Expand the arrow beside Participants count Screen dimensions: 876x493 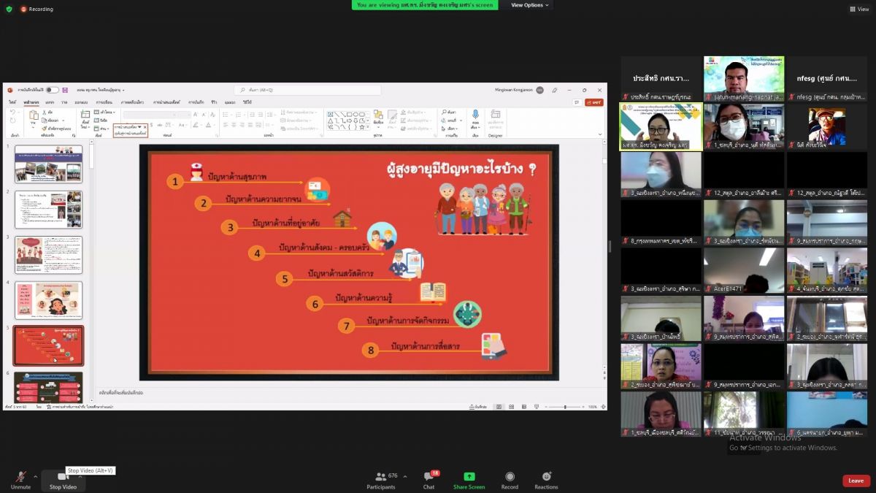pyautogui.click(x=405, y=476)
